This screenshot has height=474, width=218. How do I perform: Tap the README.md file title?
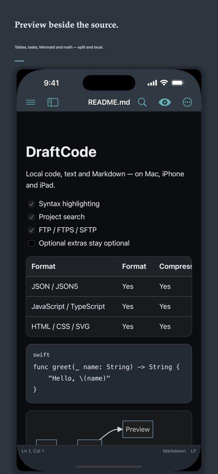point(109,102)
